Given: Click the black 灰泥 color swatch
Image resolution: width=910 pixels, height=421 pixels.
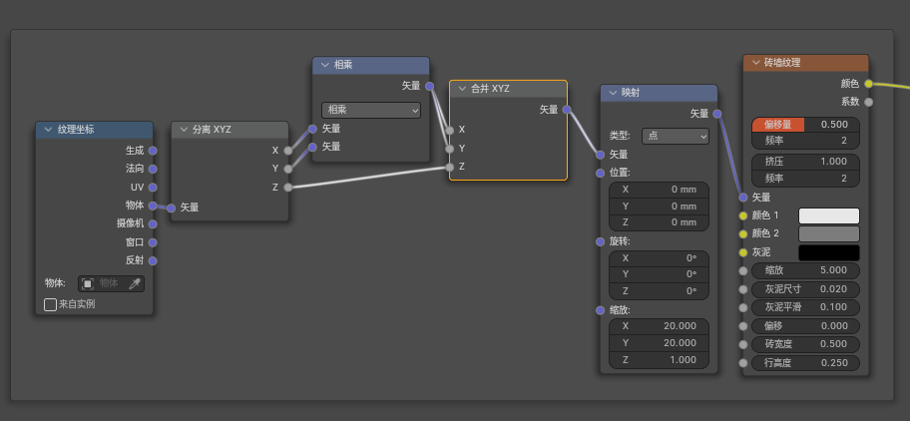Looking at the screenshot, I should point(828,252).
